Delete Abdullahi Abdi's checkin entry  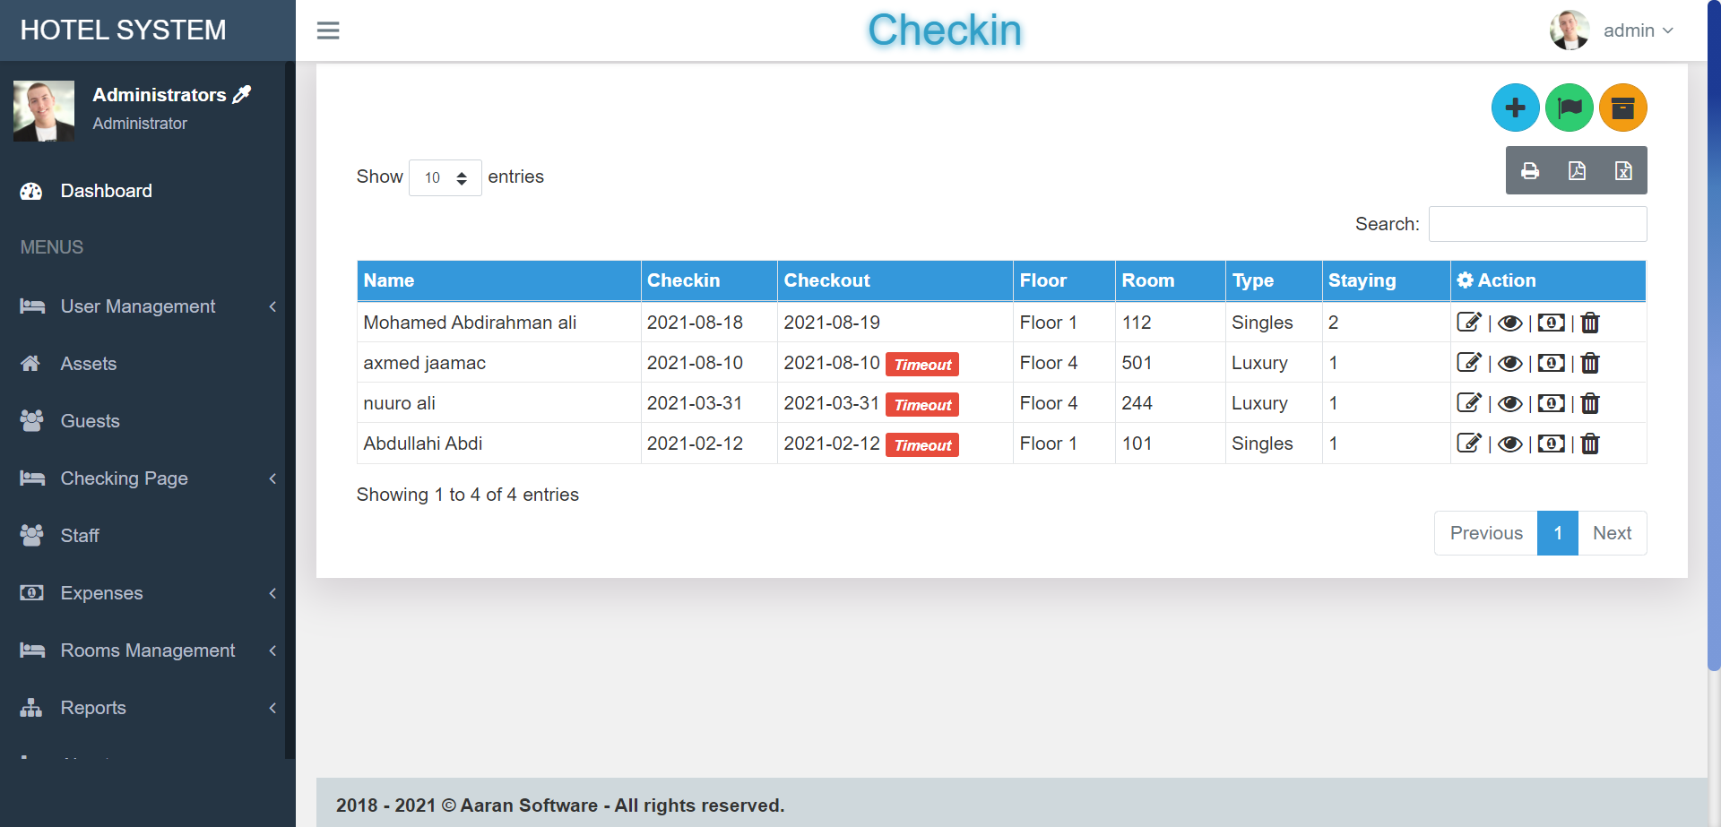pyautogui.click(x=1590, y=444)
